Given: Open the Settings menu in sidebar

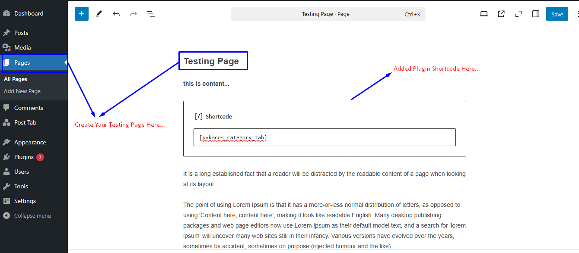Looking at the screenshot, I should coord(34,201).
